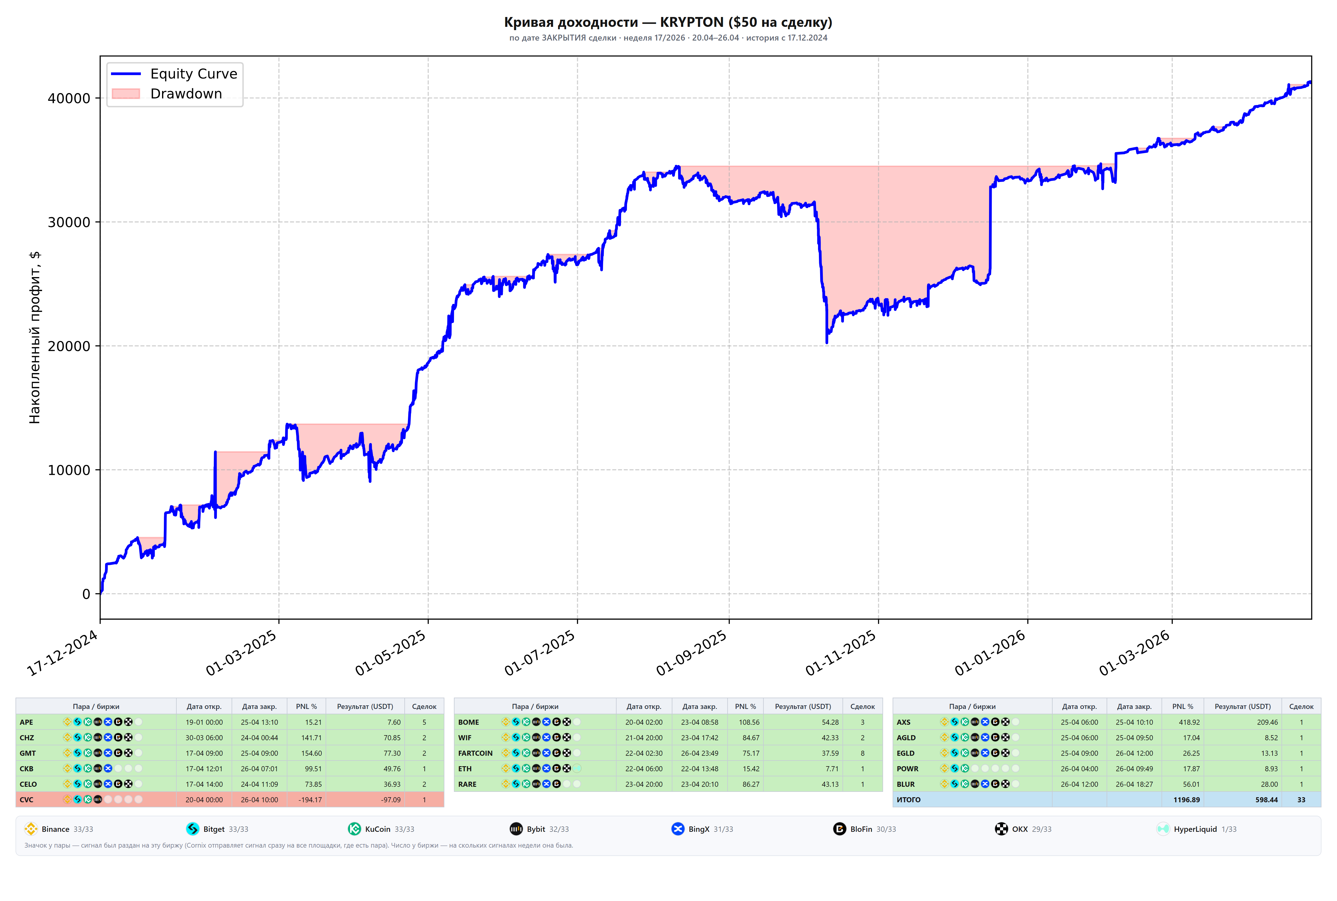Image resolution: width=1337 pixels, height=901 pixels.
Task: Click the ИТОГО totals row
Action: 1107,799
